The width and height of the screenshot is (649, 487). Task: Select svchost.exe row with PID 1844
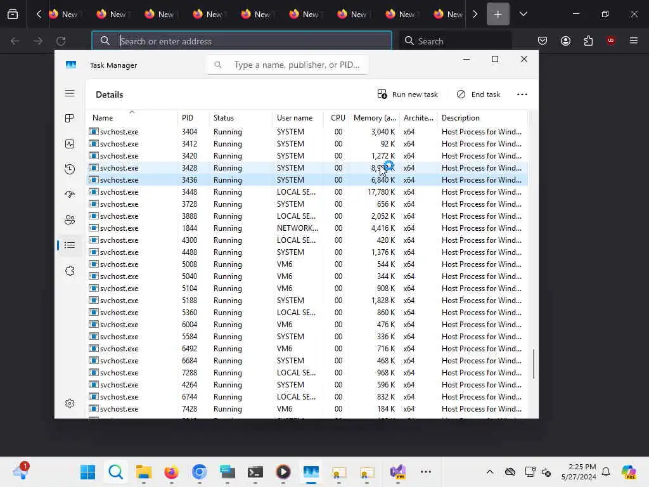(307, 228)
